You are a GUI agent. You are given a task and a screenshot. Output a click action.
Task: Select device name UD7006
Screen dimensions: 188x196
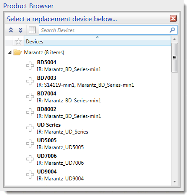click(x=47, y=156)
